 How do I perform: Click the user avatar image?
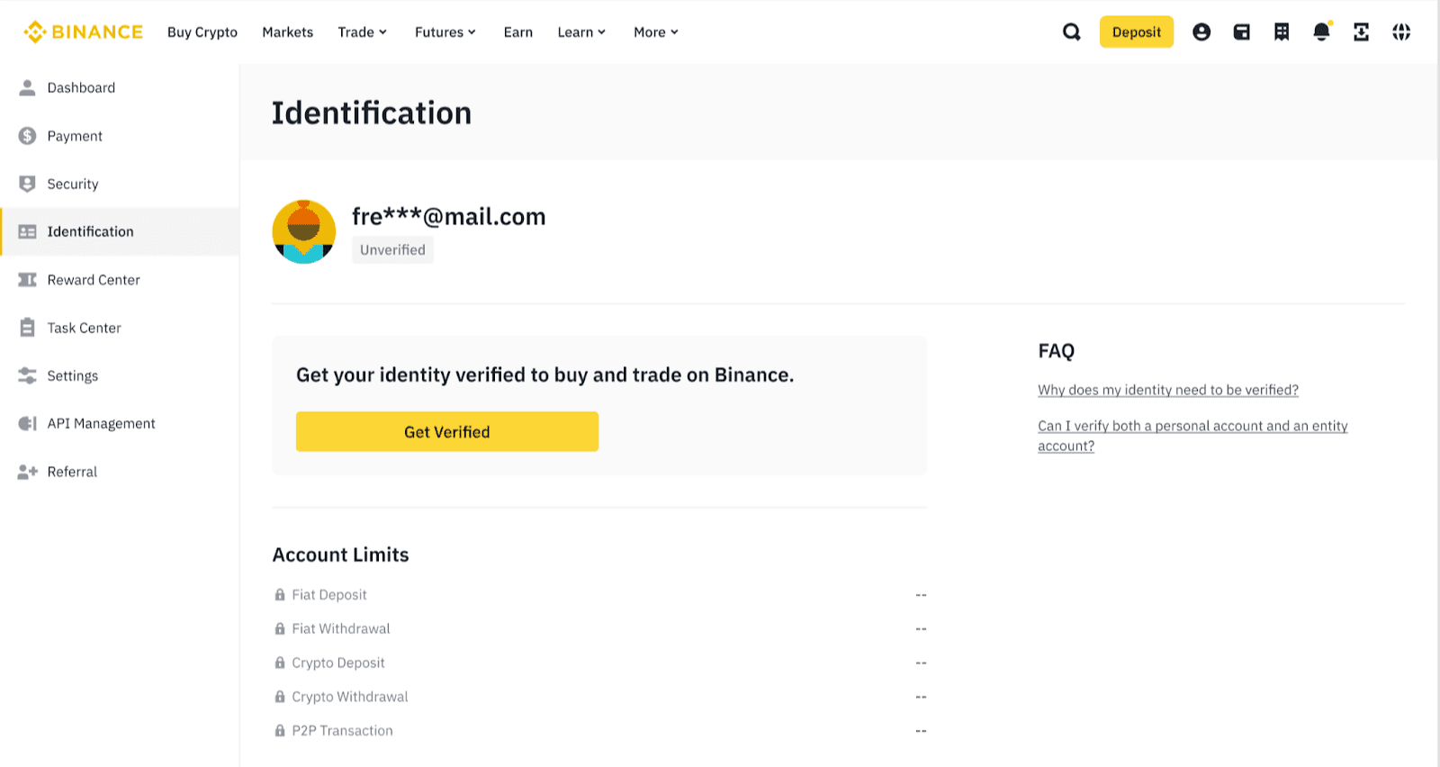coord(304,232)
